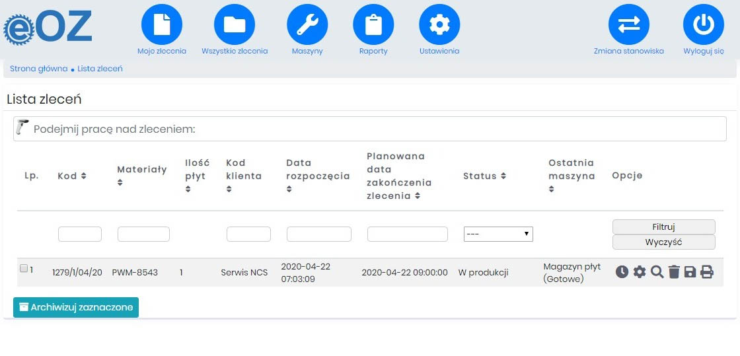Open Wszystkie zlecenia folder icon

tap(235, 24)
